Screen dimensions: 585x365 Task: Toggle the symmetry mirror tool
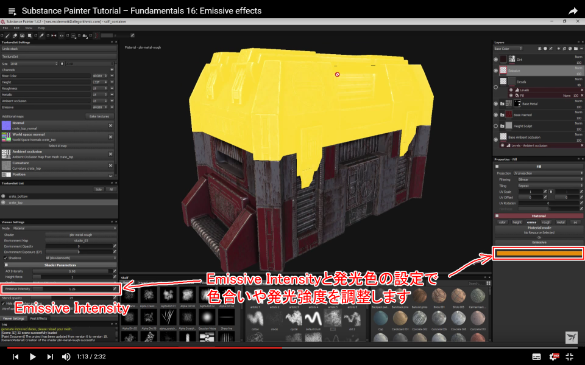54,36
